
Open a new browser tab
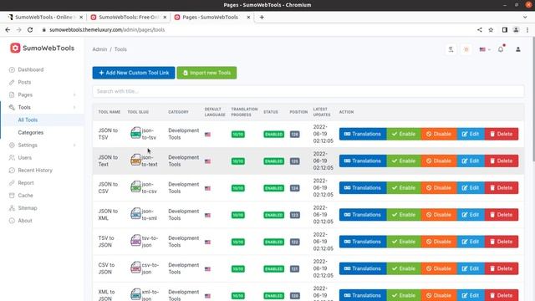(262, 17)
